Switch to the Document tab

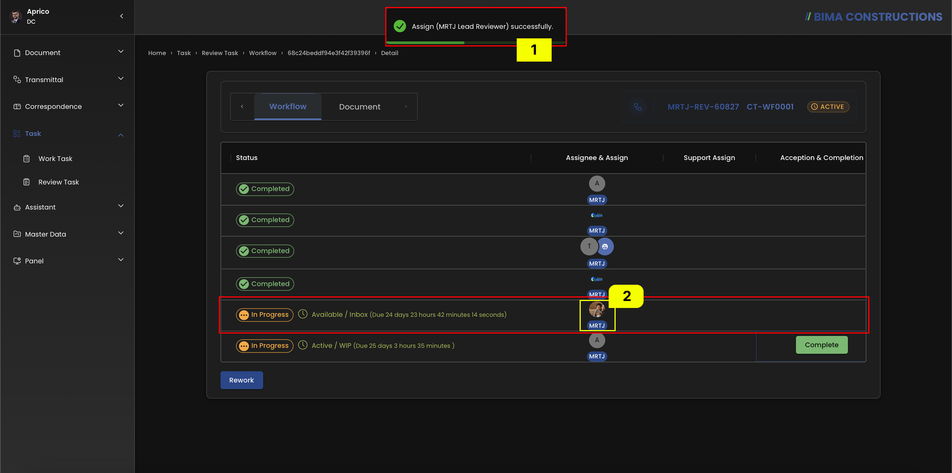360,107
